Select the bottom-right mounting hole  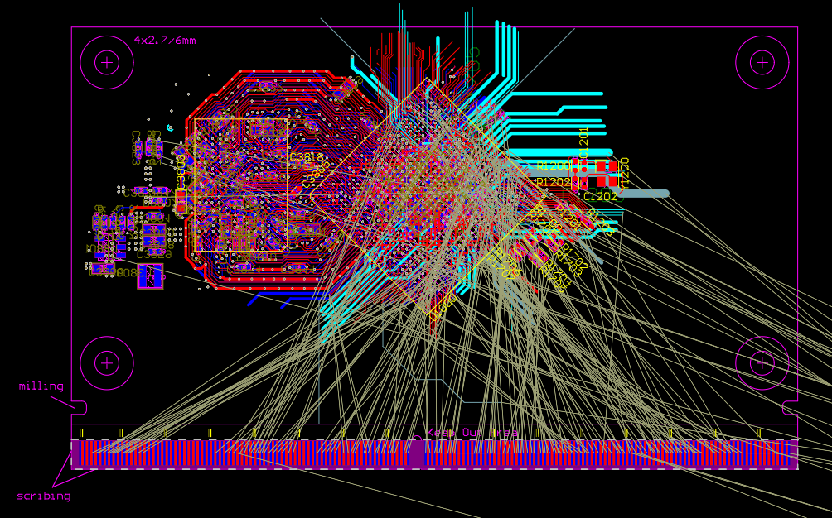point(762,363)
